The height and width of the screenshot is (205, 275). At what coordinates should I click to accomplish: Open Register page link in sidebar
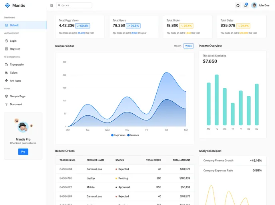(15, 49)
